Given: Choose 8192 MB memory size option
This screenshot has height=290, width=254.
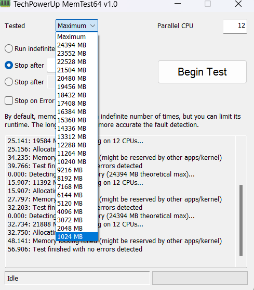Looking at the screenshot, I should (77, 178).
